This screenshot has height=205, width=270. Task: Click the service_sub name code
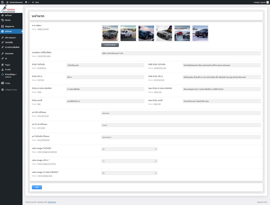tap(159, 80)
